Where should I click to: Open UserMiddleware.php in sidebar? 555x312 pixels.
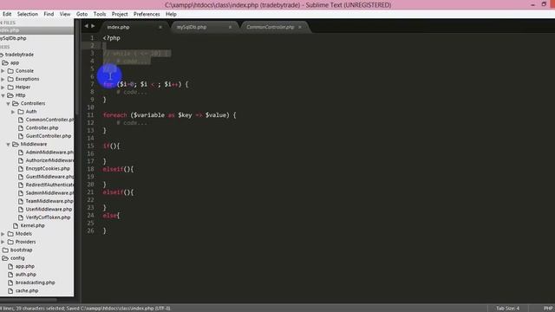[49, 209]
